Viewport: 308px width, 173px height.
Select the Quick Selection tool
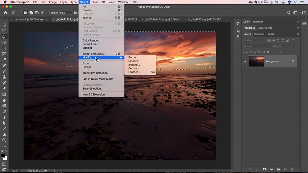coord(4,42)
